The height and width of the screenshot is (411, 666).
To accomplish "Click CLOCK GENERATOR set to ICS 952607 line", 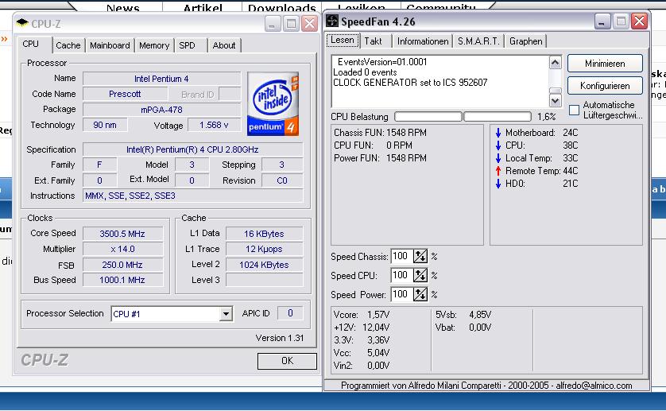I will pyautogui.click(x=410, y=83).
